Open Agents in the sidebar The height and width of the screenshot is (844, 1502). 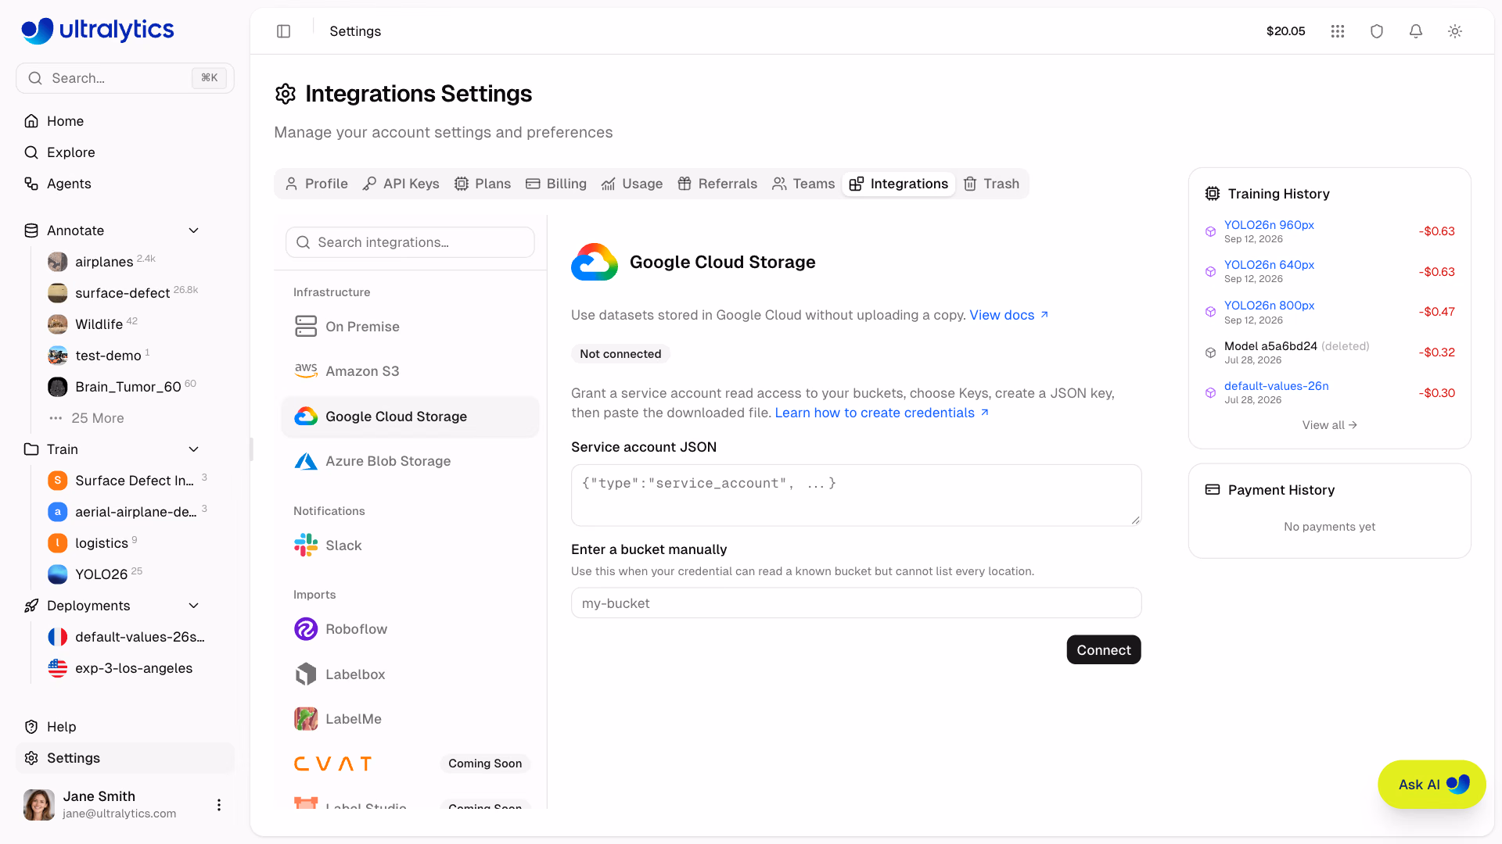click(x=125, y=184)
